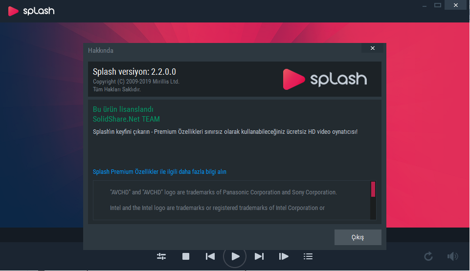Click the "Tüm Hakları Saklıdır." text
Screen dimensions: 470x271
[116, 89]
